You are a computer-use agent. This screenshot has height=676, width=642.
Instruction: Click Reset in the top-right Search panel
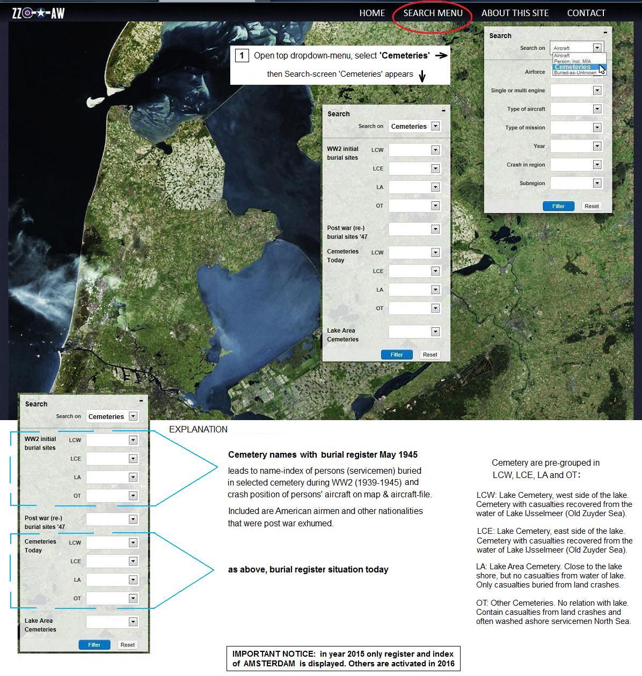[x=592, y=206]
